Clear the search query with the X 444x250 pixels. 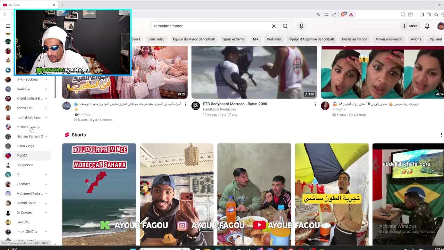pyautogui.click(x=274, y=26)
